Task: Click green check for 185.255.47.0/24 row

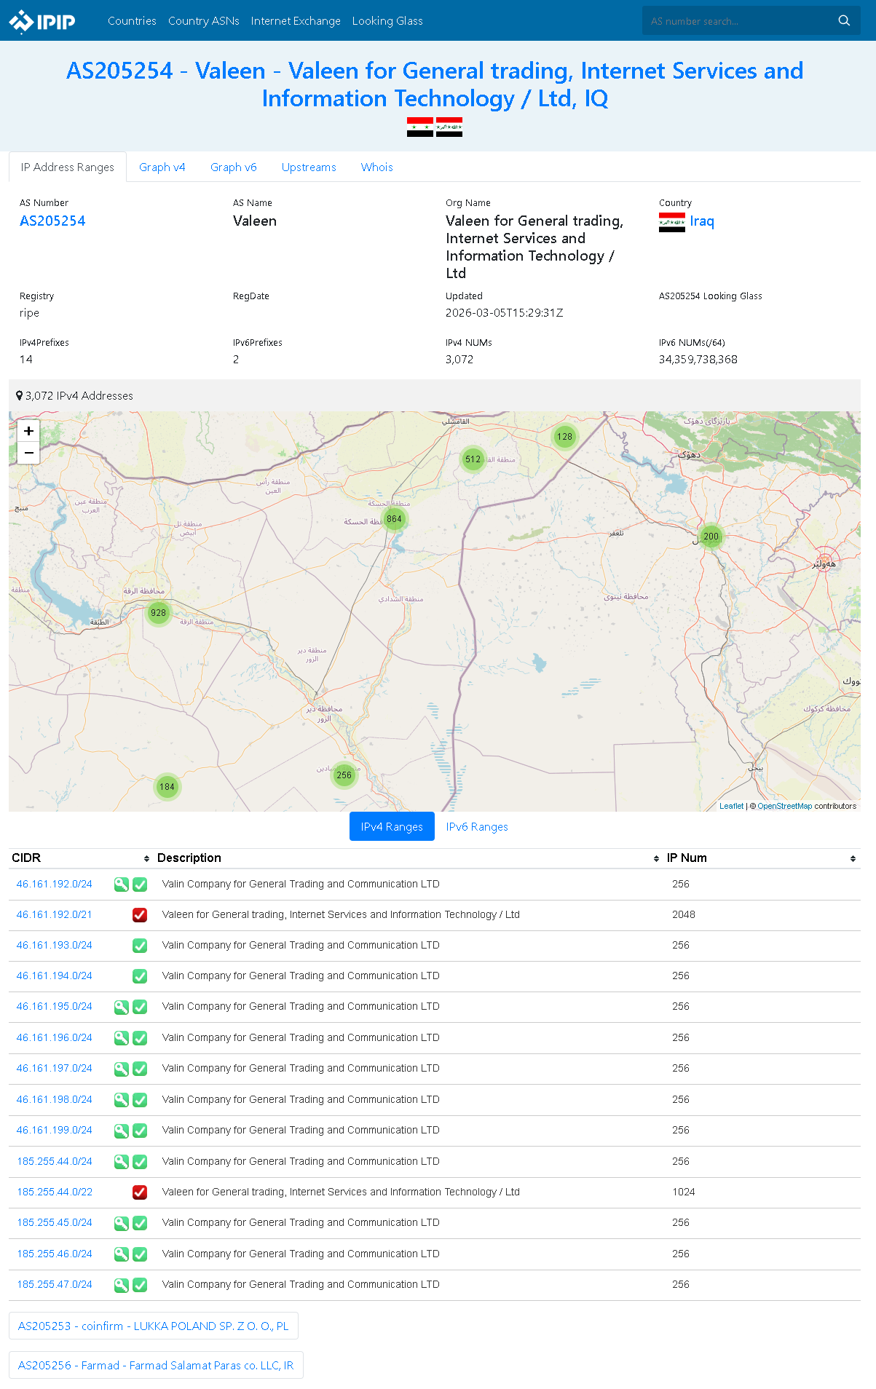Action: point(140,1285)
